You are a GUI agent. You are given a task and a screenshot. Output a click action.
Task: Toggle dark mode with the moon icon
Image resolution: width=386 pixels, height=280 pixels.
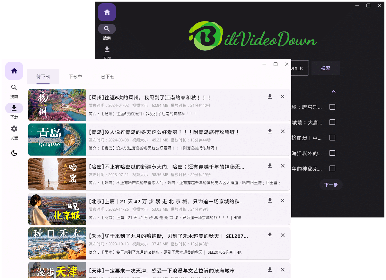pyautogui.click(x=14, y=153)
